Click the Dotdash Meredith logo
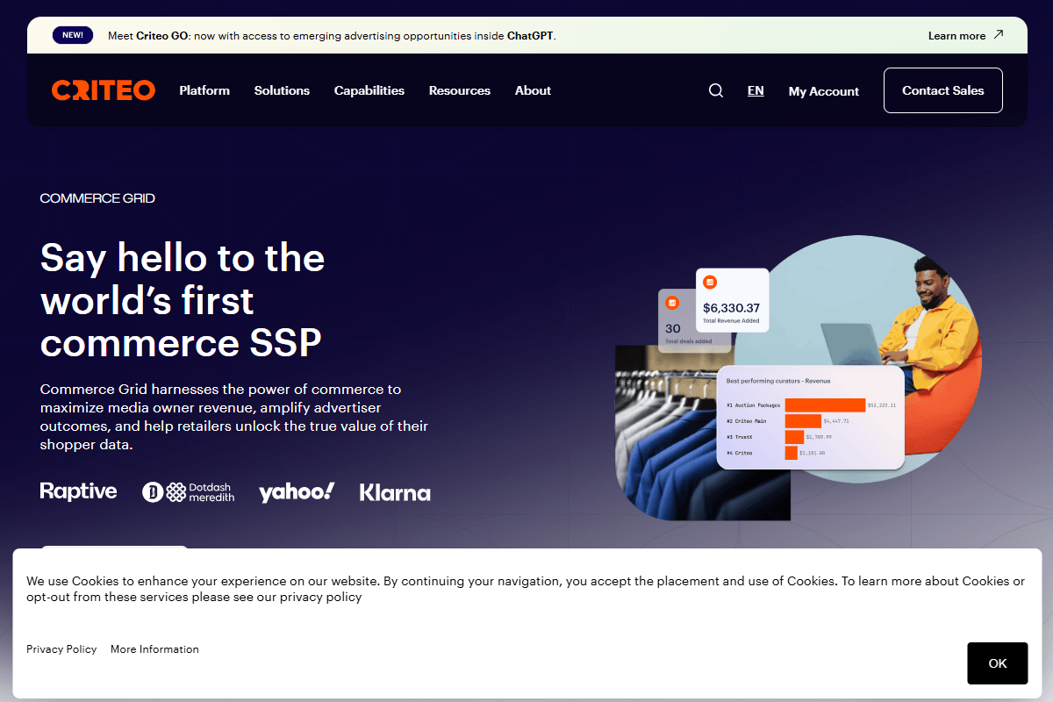The height and width of the screenshot is (702, 1053). coord(188,492)
